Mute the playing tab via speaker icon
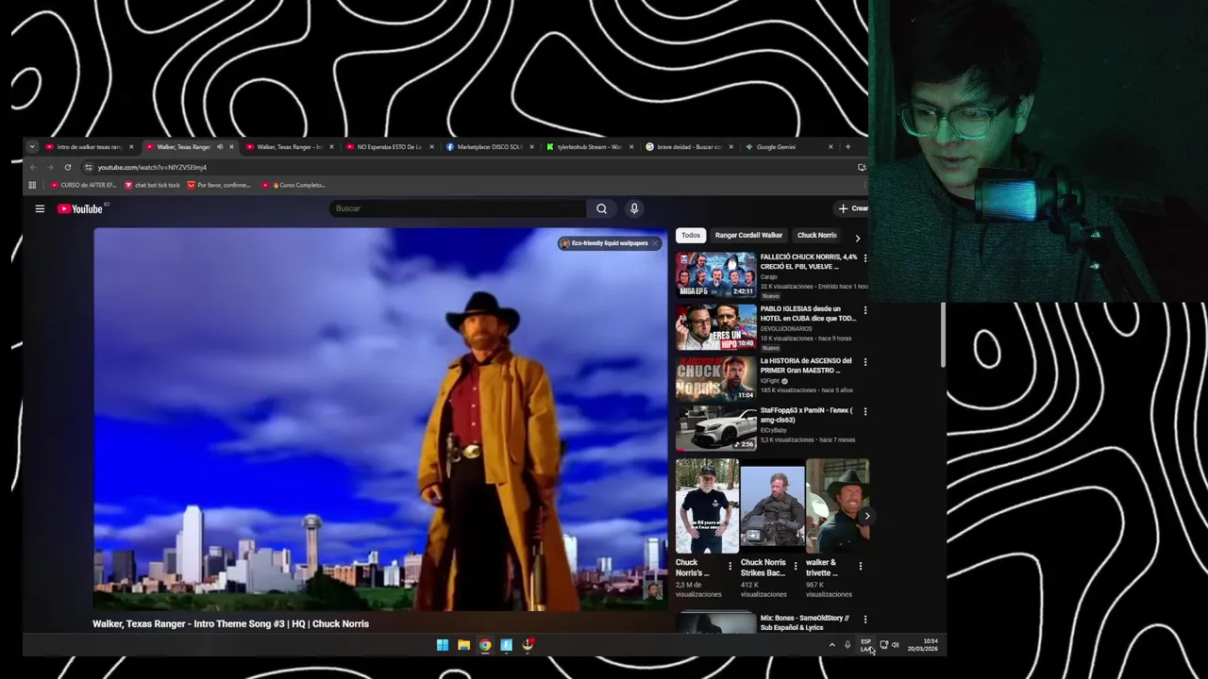Image resolution: width=1208 pixels, height=679 pixels. [x=220, y=147]
